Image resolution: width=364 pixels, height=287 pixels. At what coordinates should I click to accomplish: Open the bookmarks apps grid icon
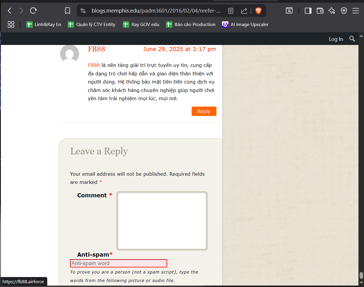[11, 25]
